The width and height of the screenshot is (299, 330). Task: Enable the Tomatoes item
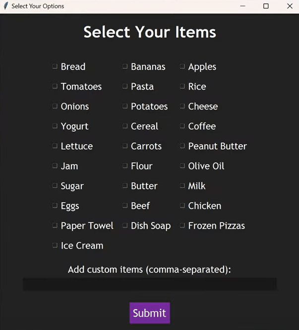(55, 86)
